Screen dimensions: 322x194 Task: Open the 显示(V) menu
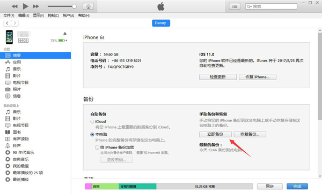pyautogui.click(x=39, y=15)
